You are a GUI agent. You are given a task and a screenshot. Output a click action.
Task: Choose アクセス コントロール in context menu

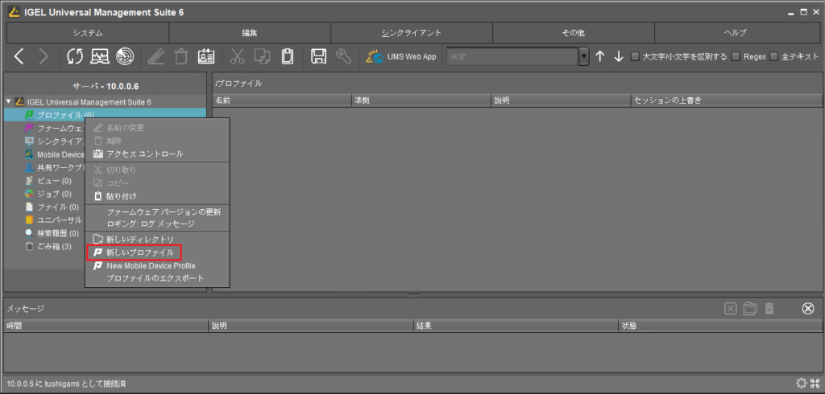coord(157,154)
